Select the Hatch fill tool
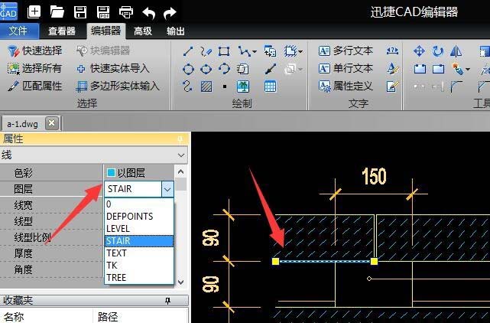The height and width of the screenshot is (323, 490). point(206,86)
